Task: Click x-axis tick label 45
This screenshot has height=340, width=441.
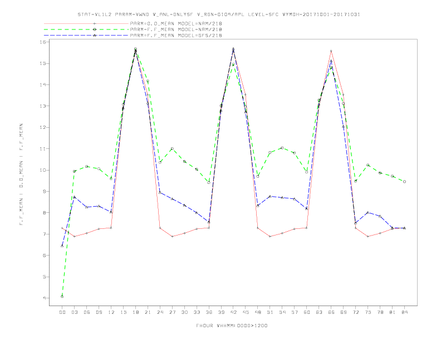Action: pos(246,312)
